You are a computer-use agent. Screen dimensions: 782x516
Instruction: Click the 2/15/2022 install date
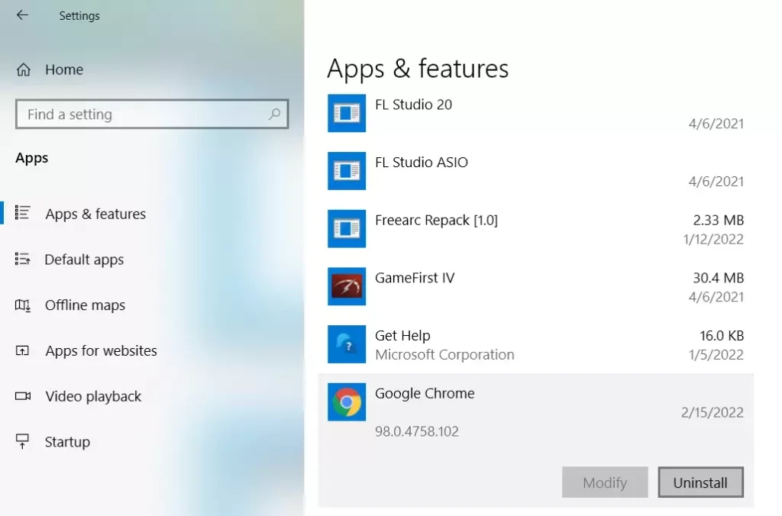pos(713,412)
